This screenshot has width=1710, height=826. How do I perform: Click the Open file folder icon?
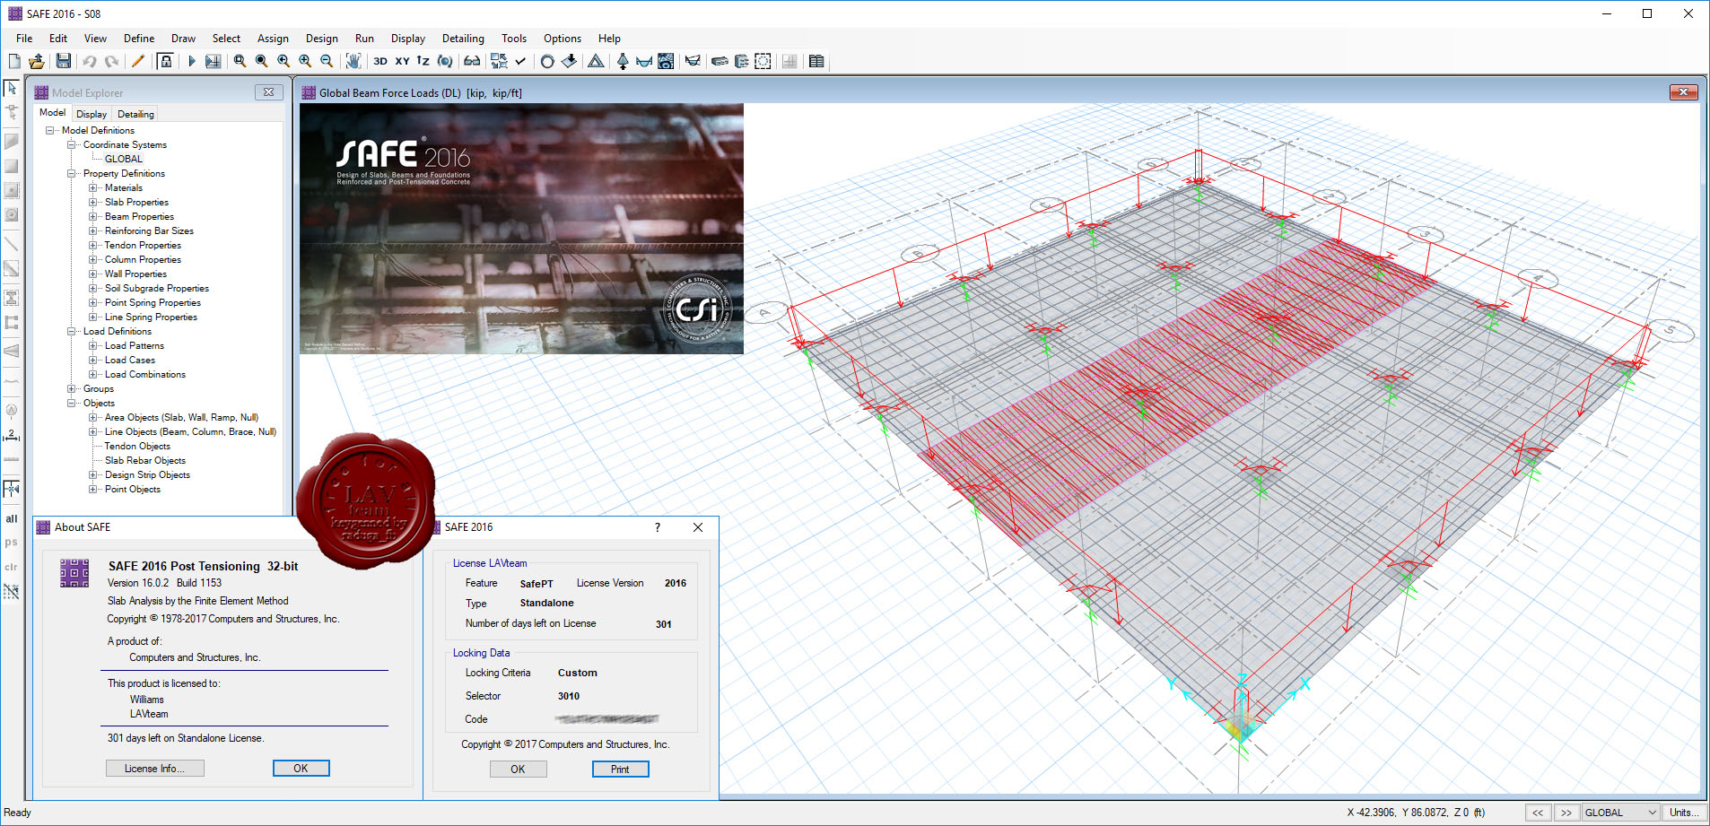37,61
